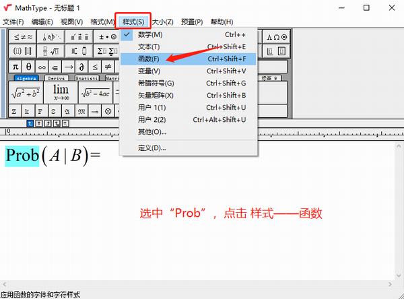Open the 文件(F) menu
This screenshot has width=404, height=299.
(x=13, y=22)
